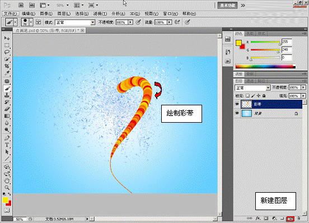Click the foreground yellow color in Color panel
The height and width of the screenshot is (223, 309).
click(238, 43)
